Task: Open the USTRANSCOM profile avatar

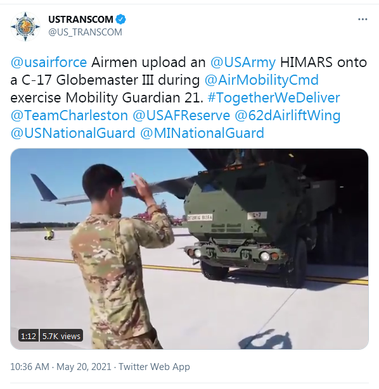Action: click(25, 27)
